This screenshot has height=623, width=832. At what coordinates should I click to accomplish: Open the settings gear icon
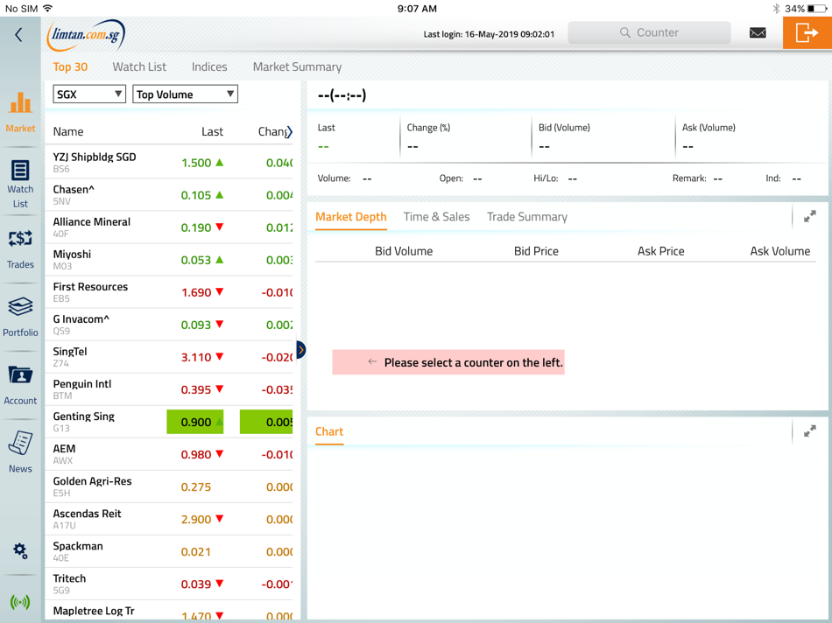click(20, 551)
